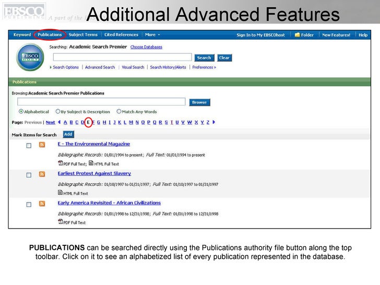Select the Alphabetical radio button
The height and width of the screenshot is (285, 380).
click(x=21, y=112)
